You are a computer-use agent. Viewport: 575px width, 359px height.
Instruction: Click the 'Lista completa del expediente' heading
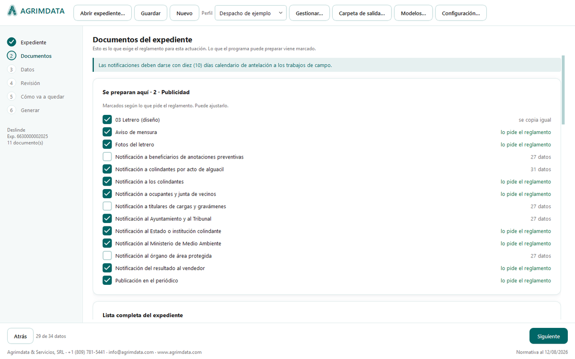coord(143,315)
